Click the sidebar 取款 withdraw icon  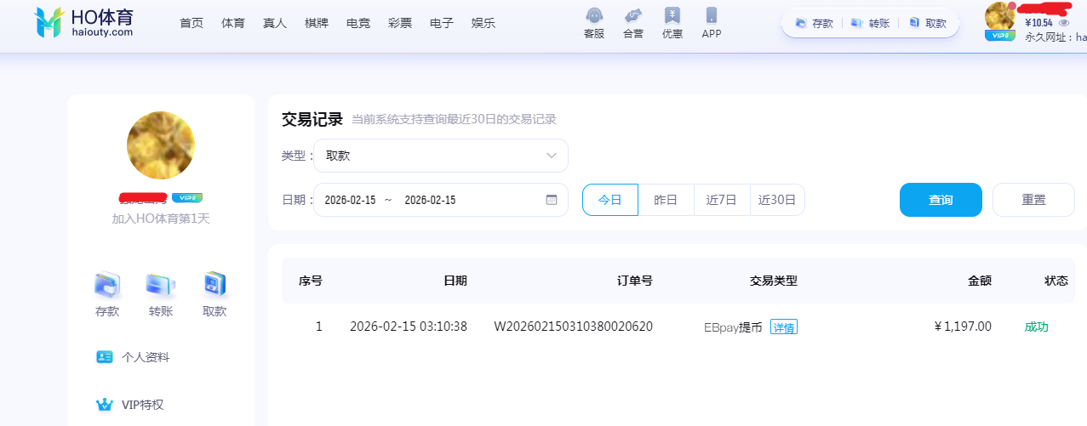click(215, 285)
